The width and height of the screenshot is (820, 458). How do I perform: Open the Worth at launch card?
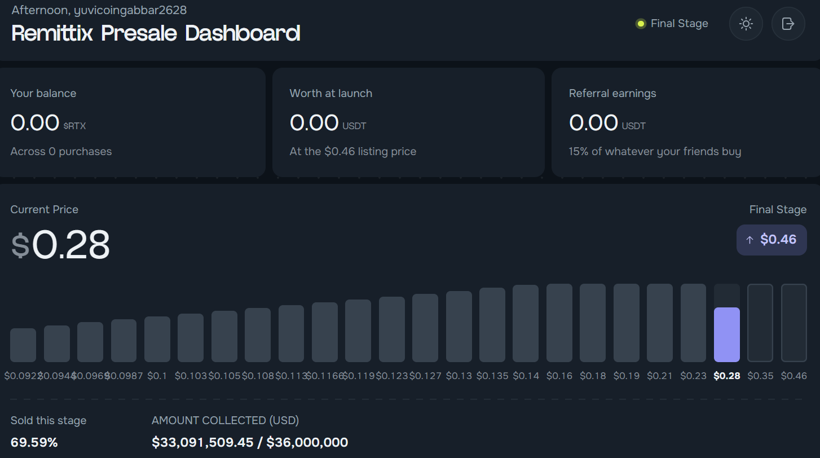(x=408, y=122)
